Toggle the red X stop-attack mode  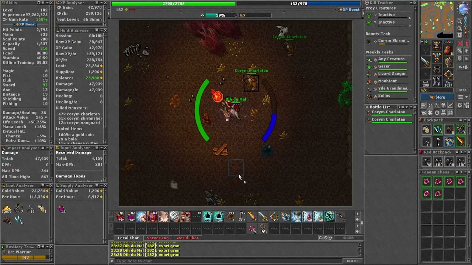point(460,43)
